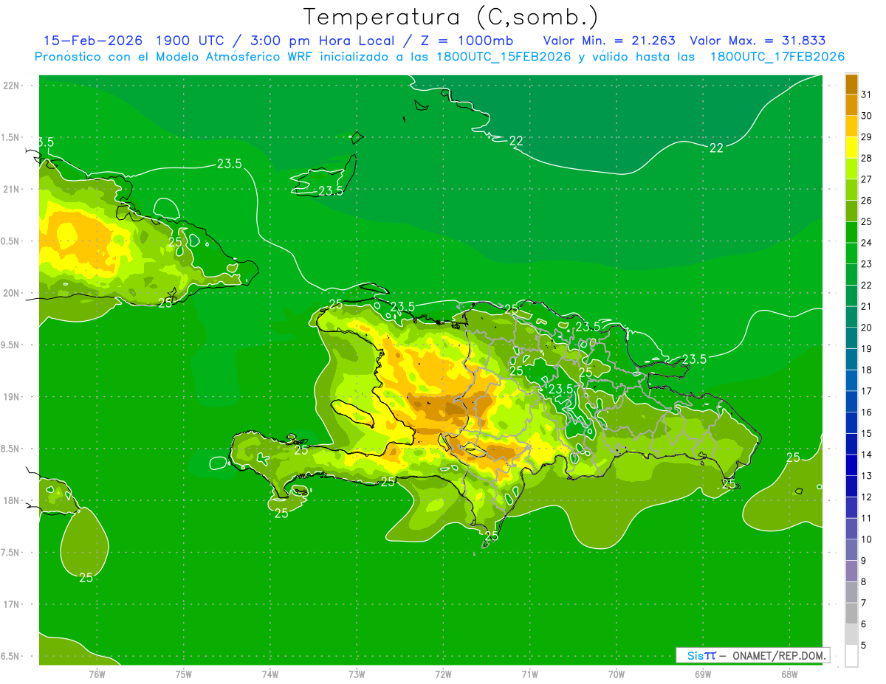Pick the gray colorbar segment between 6 and 7

[x=851, y=613]
